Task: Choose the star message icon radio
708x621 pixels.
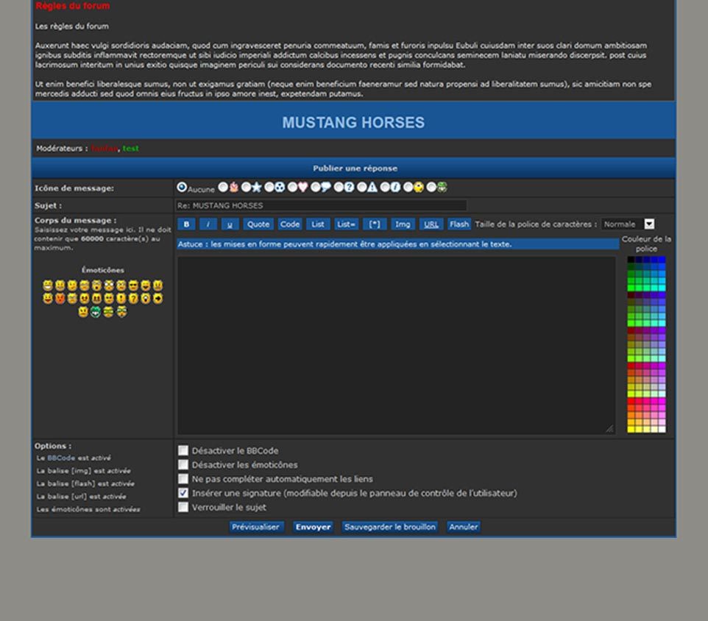Action: [246, 188]
